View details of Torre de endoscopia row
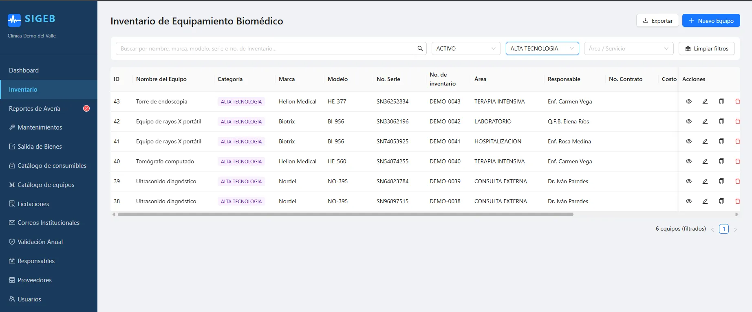This screenshot has height=312, width=752. coord(689,101)
